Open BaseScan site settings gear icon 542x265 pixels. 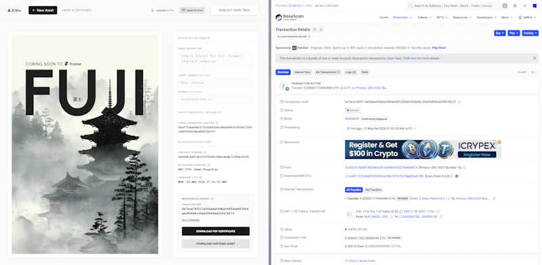pyautogui.click(x=515, y=6)
